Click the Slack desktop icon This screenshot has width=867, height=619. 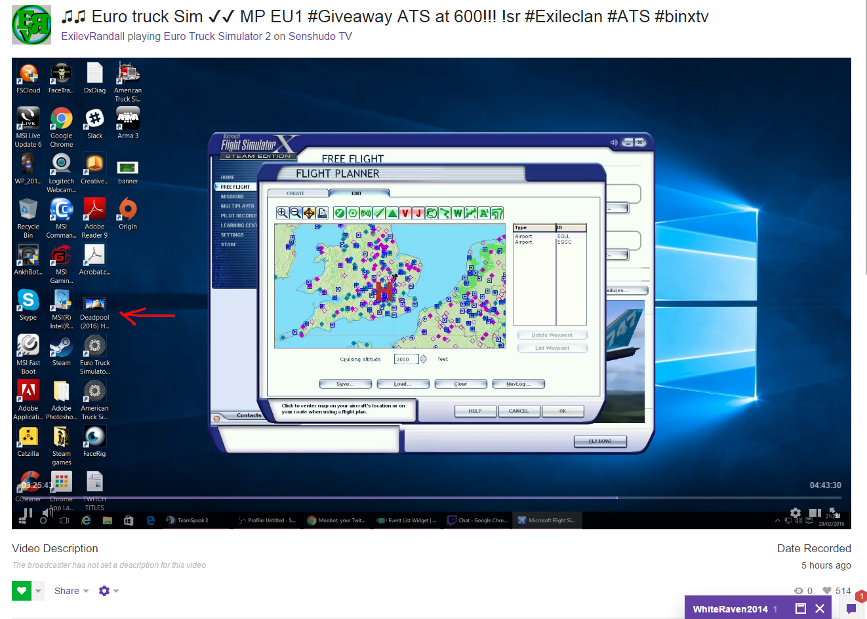click(x=94, y=124)
